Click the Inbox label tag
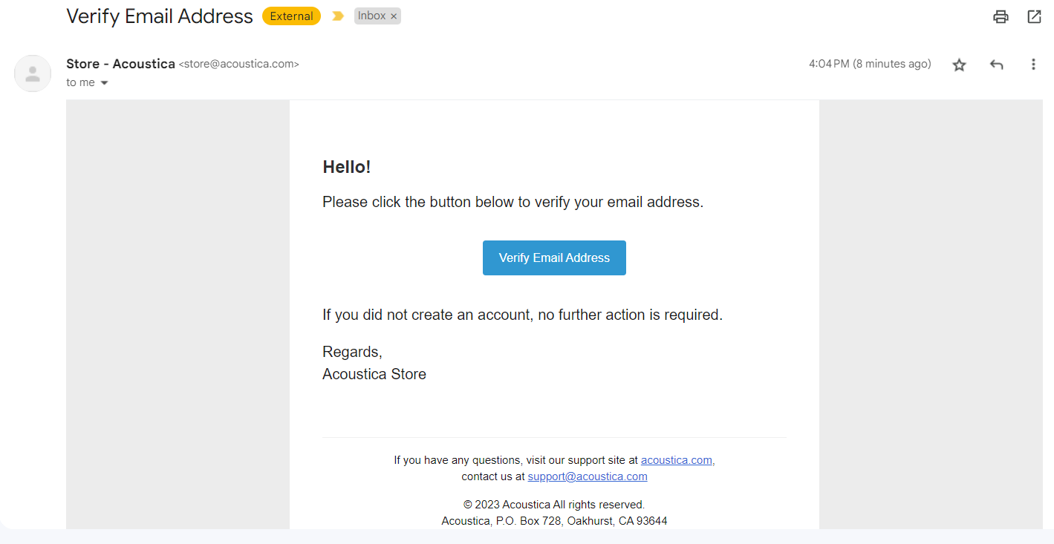This screenshot has width=1054, height=544. (371, 16)
